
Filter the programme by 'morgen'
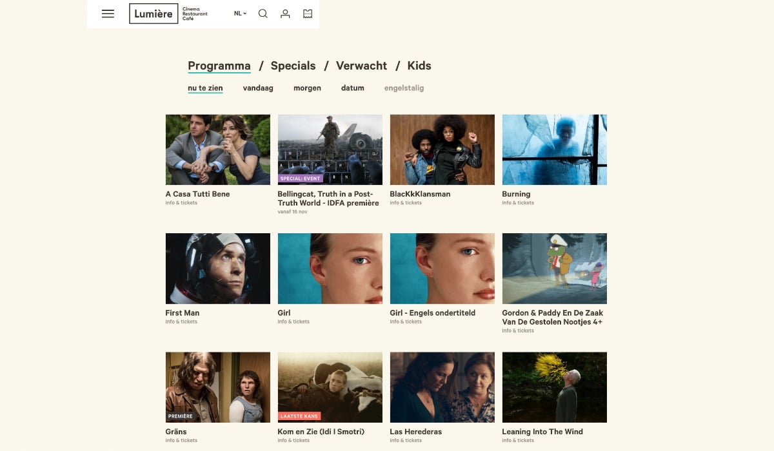pos(307,88)
